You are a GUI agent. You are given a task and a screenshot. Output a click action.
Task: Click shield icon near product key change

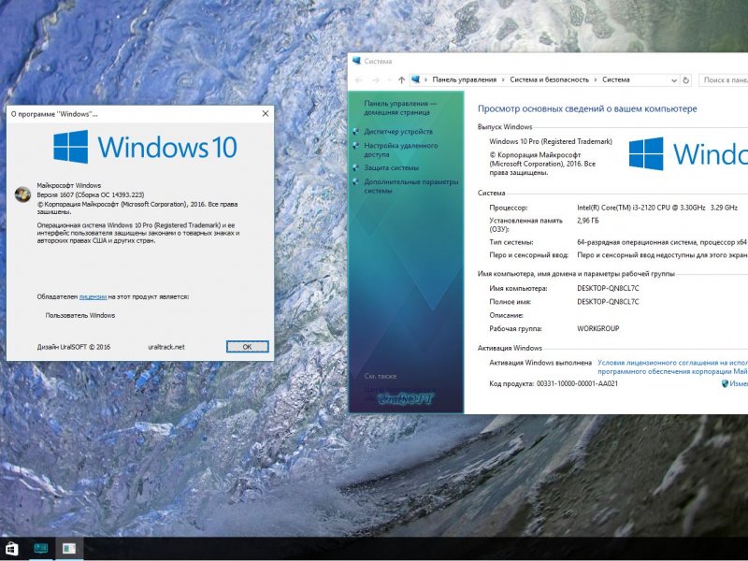coord(726,383)
